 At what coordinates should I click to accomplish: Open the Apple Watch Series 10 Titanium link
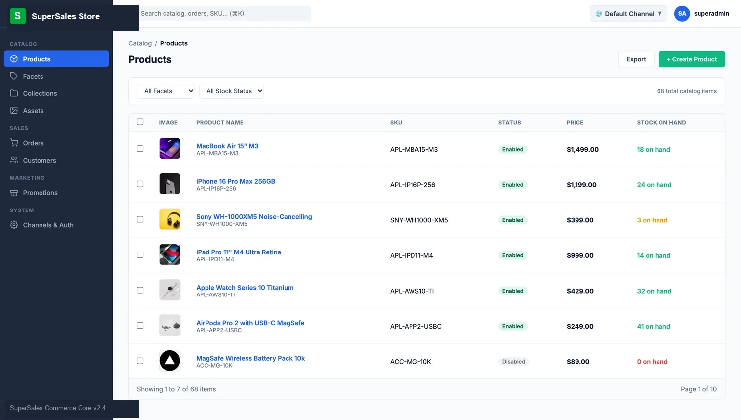(x=245, y=287)
